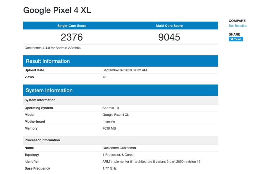The width and height of the screenshot is (264, 174).
Task: Click the Tweet share button
Action: pos(235,39)
